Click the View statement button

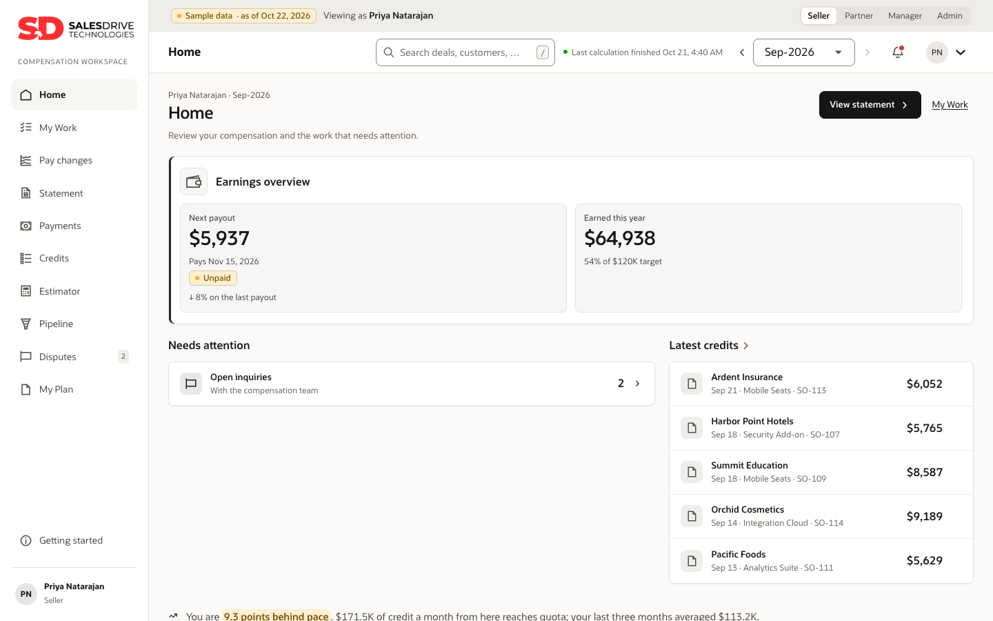point(870,105)
